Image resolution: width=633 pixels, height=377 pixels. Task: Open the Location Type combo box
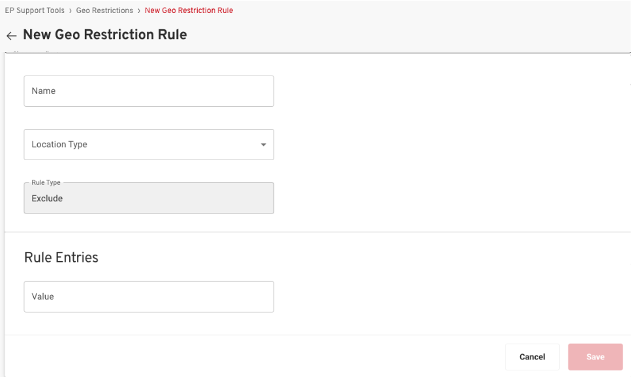(148, 145)
